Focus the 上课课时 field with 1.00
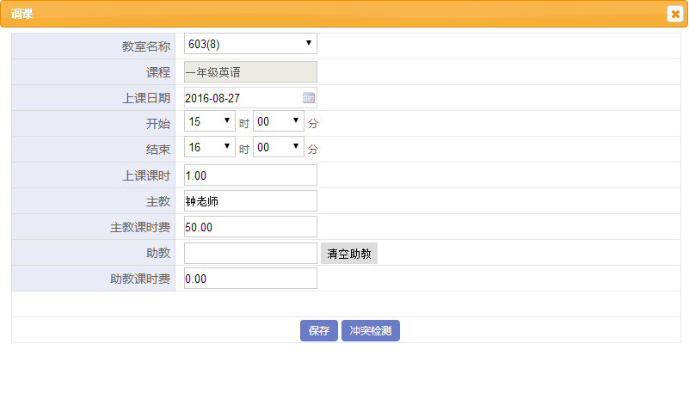 pos(250,175)
